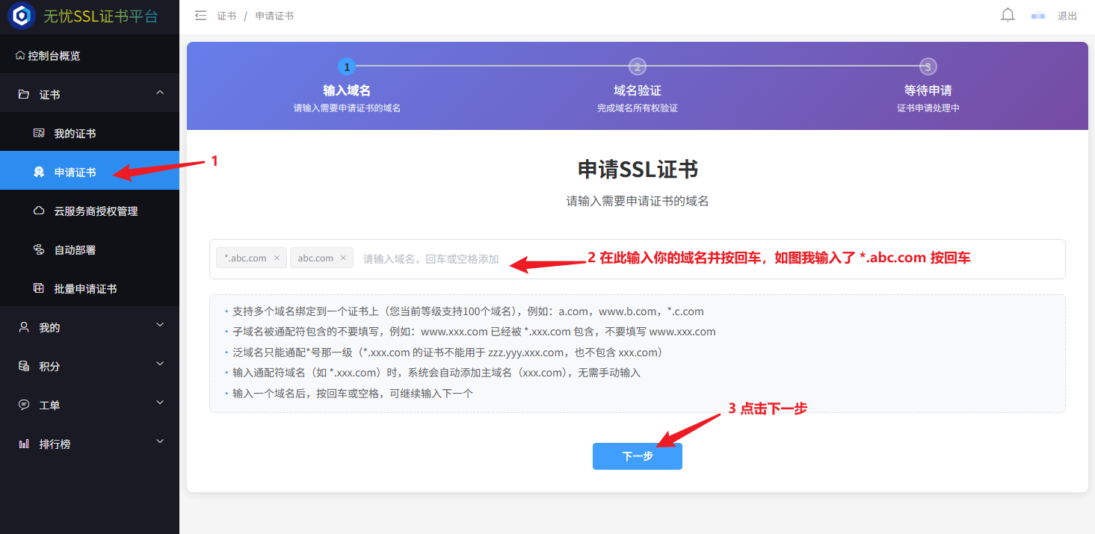The height and width of the screenshot is (534, 1095).
Task: Remove the abc.com domain tag
Action: [x=343, y=258]
